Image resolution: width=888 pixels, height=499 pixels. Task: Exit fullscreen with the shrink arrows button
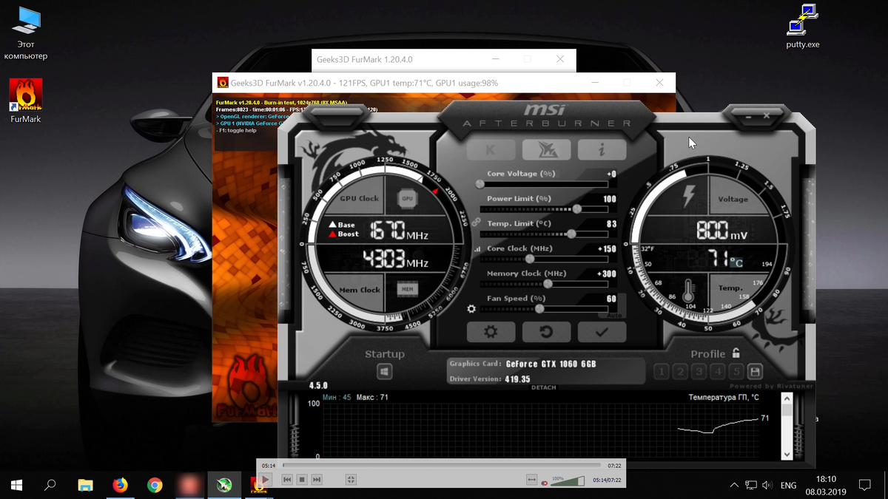(351, 480)
